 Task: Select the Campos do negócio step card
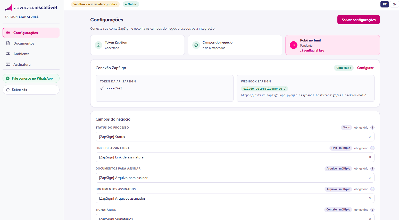(x=235, y=45)
